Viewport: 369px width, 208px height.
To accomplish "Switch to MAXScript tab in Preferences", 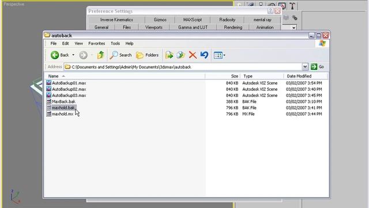I will [193, 20].
